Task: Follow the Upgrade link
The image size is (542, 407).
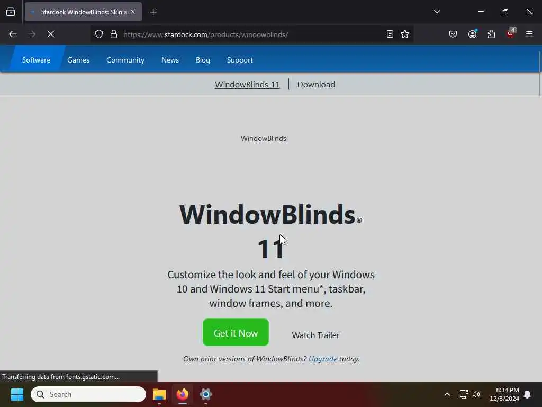Action: 323,359
